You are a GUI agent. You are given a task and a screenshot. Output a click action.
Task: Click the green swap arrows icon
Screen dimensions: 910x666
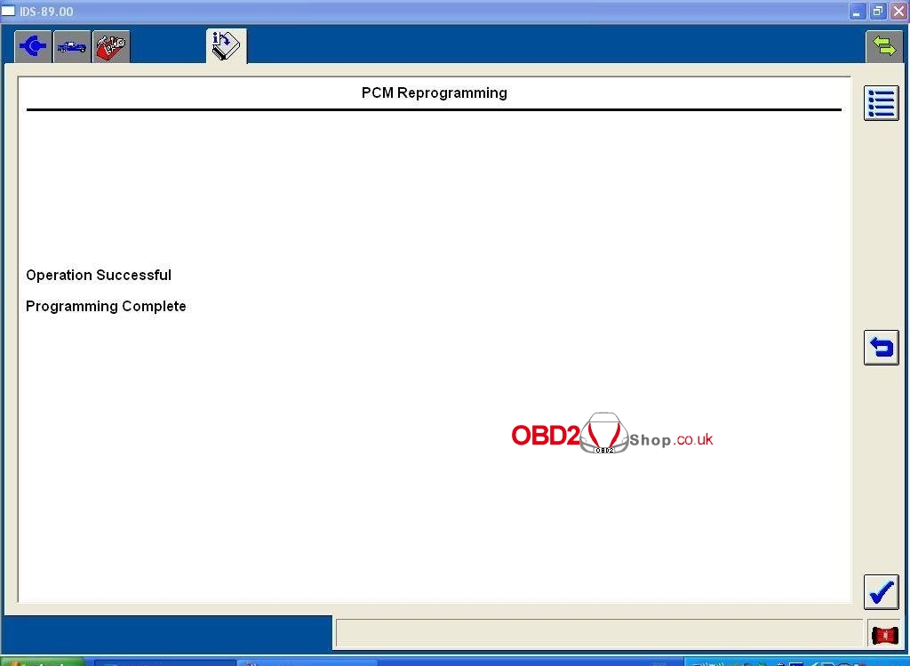[884, 46]
